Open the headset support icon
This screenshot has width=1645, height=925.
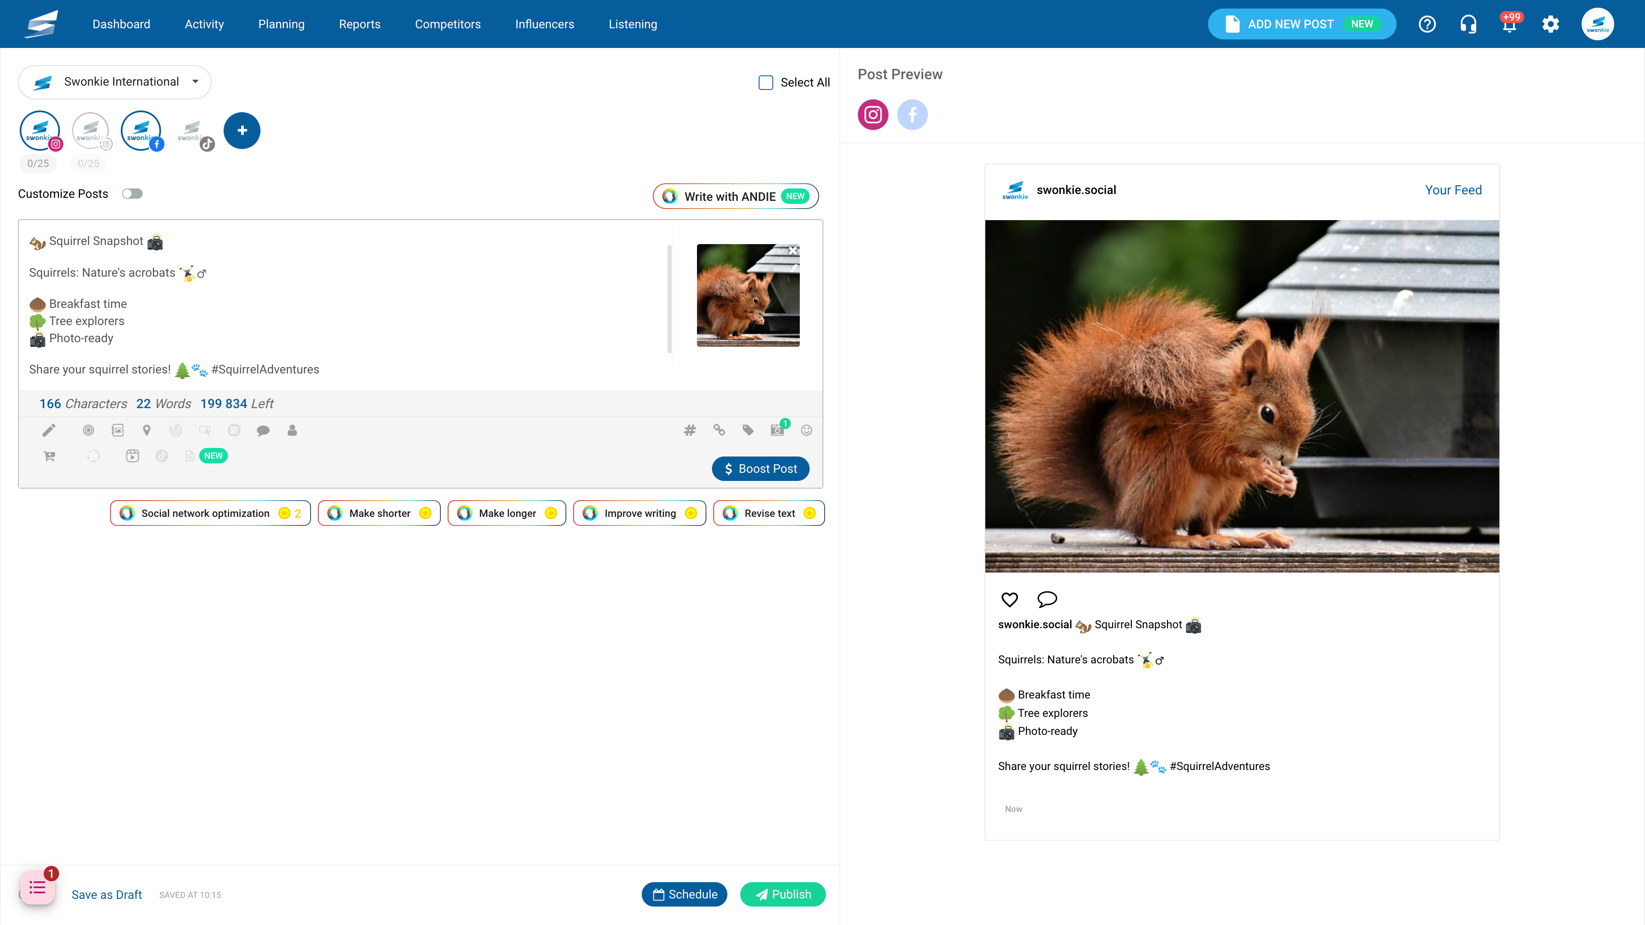[1468, 24]
